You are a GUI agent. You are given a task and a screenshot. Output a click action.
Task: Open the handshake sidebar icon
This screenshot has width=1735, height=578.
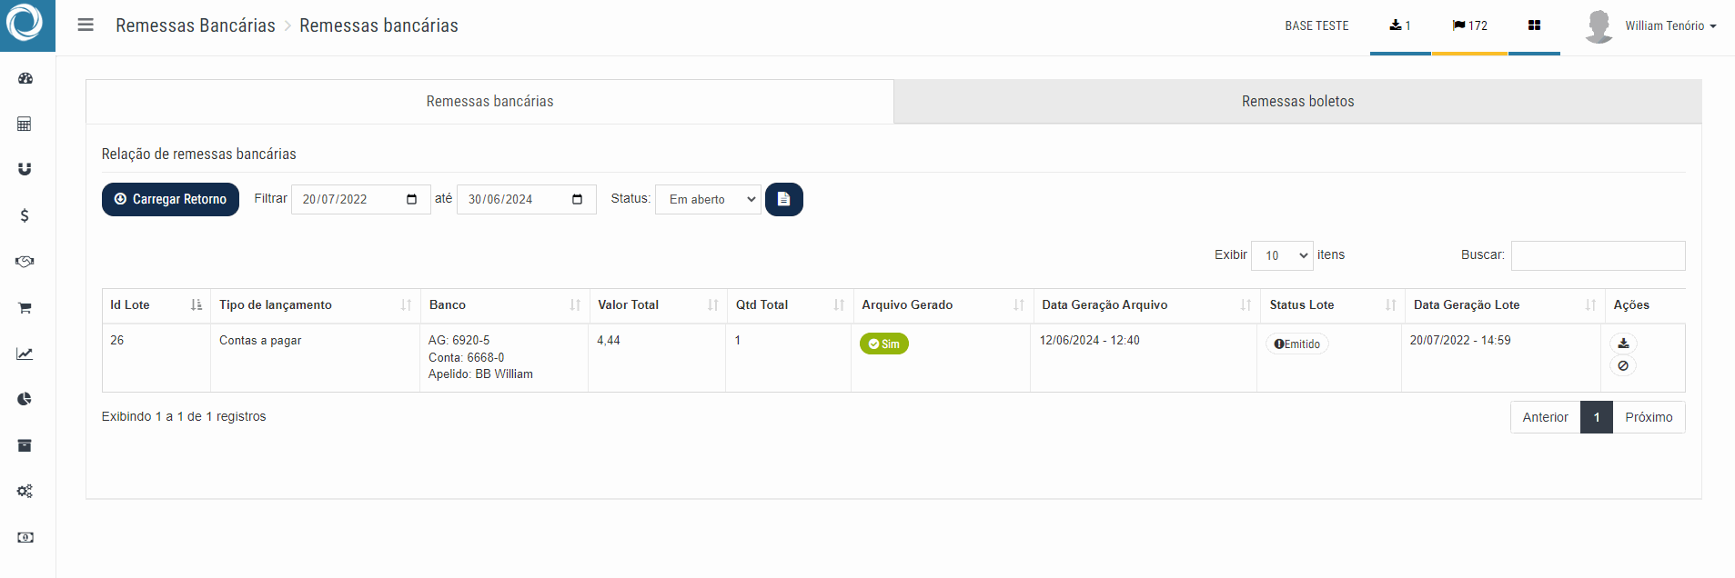pyautogui.click(x=25, y=262)
